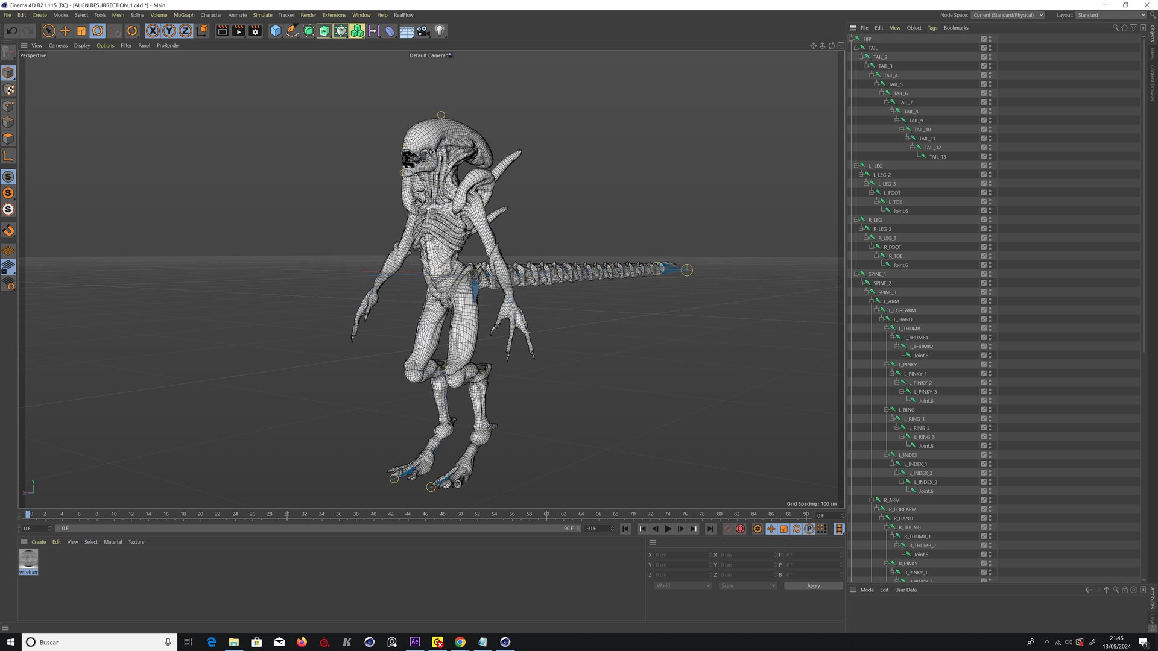The width and height of the screenshot is (1158, 651).
Task: Open the viewport Cameras menu
Action: pyautogui.click(x=58, y=46)
